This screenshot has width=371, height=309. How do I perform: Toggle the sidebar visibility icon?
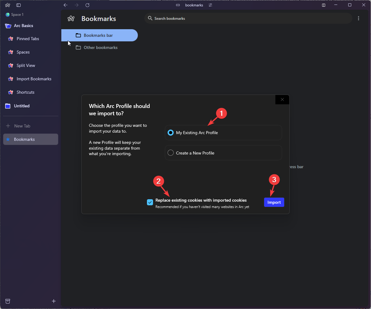coord(19,5)
